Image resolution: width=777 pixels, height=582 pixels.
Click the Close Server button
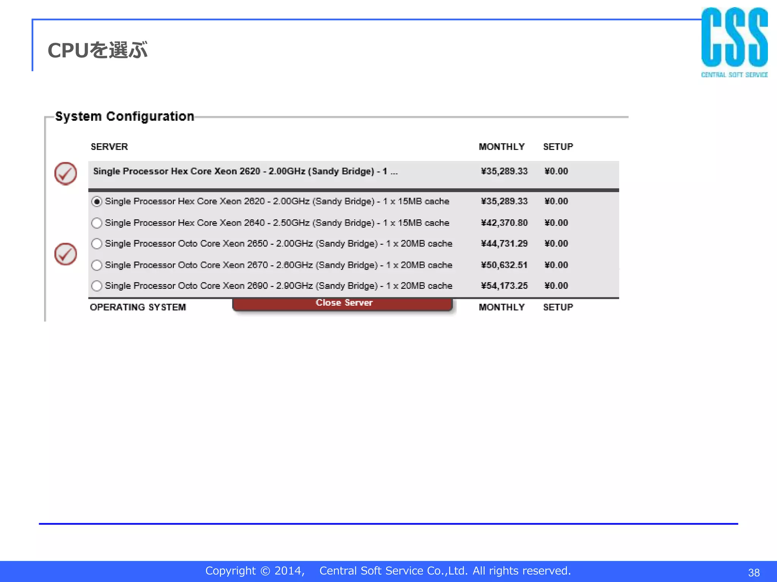pyautogui.click(x=343, y=304)
